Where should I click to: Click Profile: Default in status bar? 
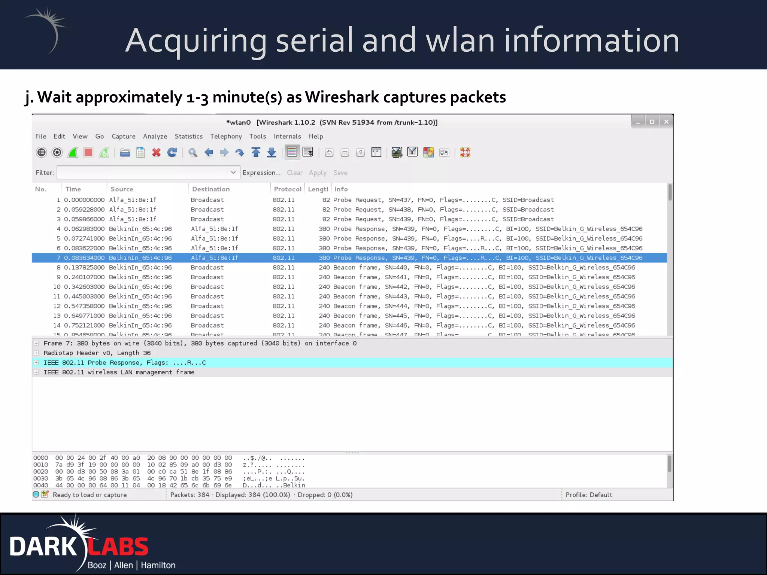pos(589,495)
